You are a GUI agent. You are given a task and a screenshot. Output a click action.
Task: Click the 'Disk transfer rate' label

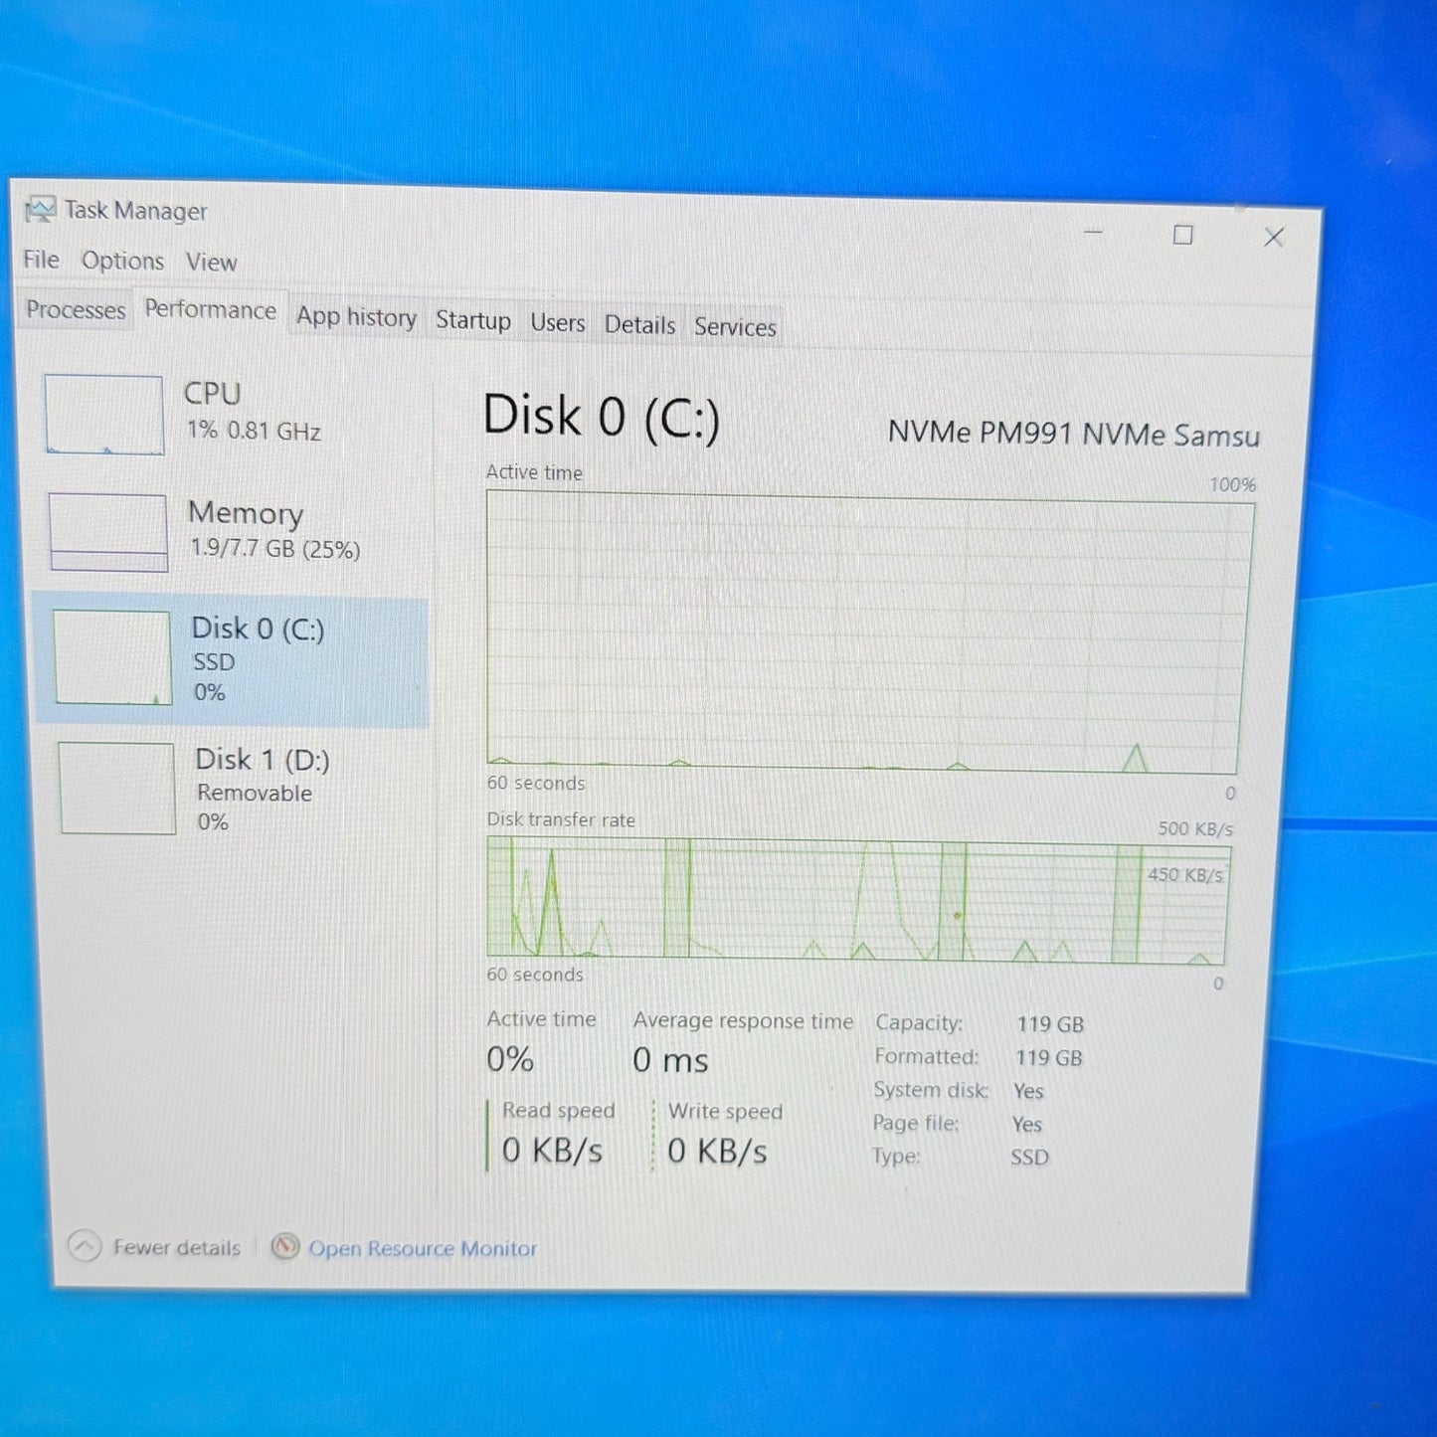561,819
